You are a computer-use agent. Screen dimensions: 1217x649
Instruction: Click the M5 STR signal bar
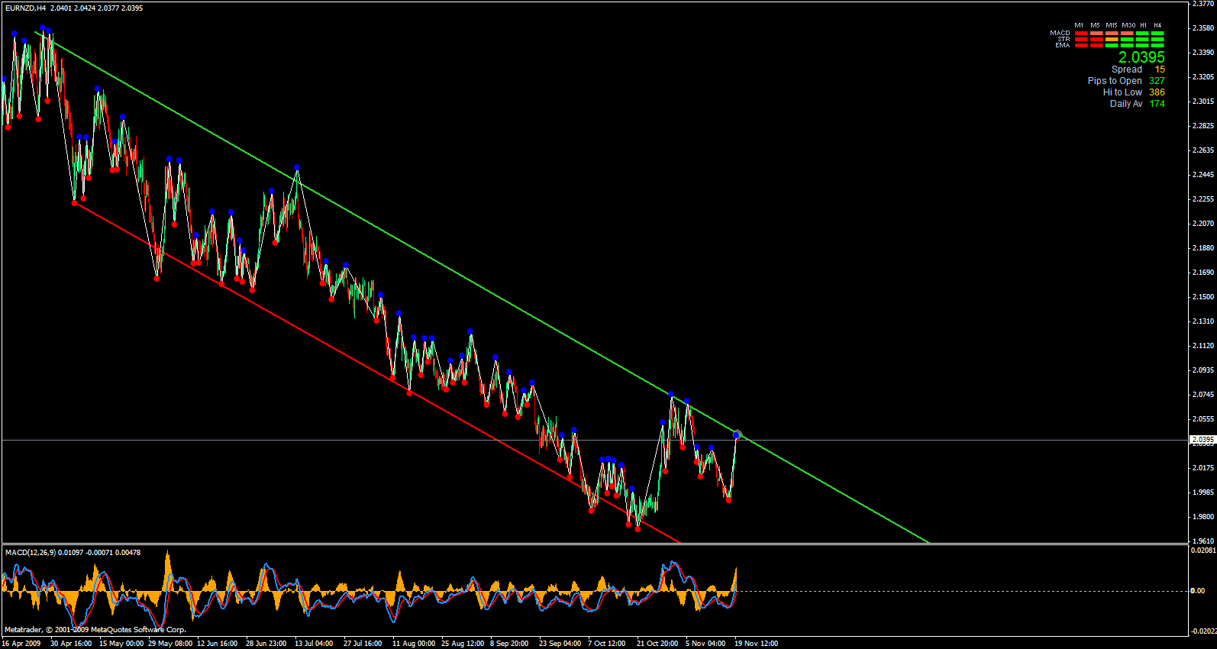tap(1096, 40)
